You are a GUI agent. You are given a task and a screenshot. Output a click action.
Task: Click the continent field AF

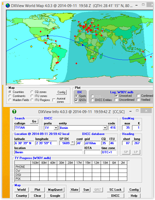[x=79, y=143]
